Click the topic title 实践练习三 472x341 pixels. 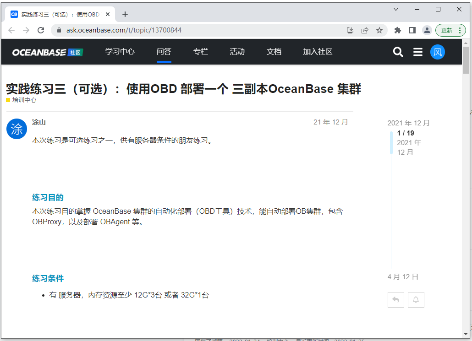pos(183,89)
